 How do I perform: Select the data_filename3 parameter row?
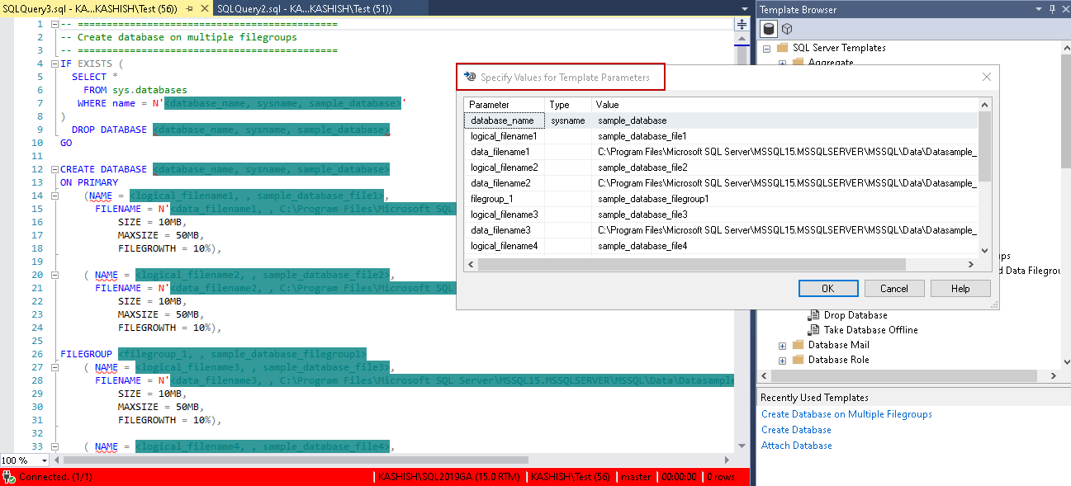tap(721, 230)
